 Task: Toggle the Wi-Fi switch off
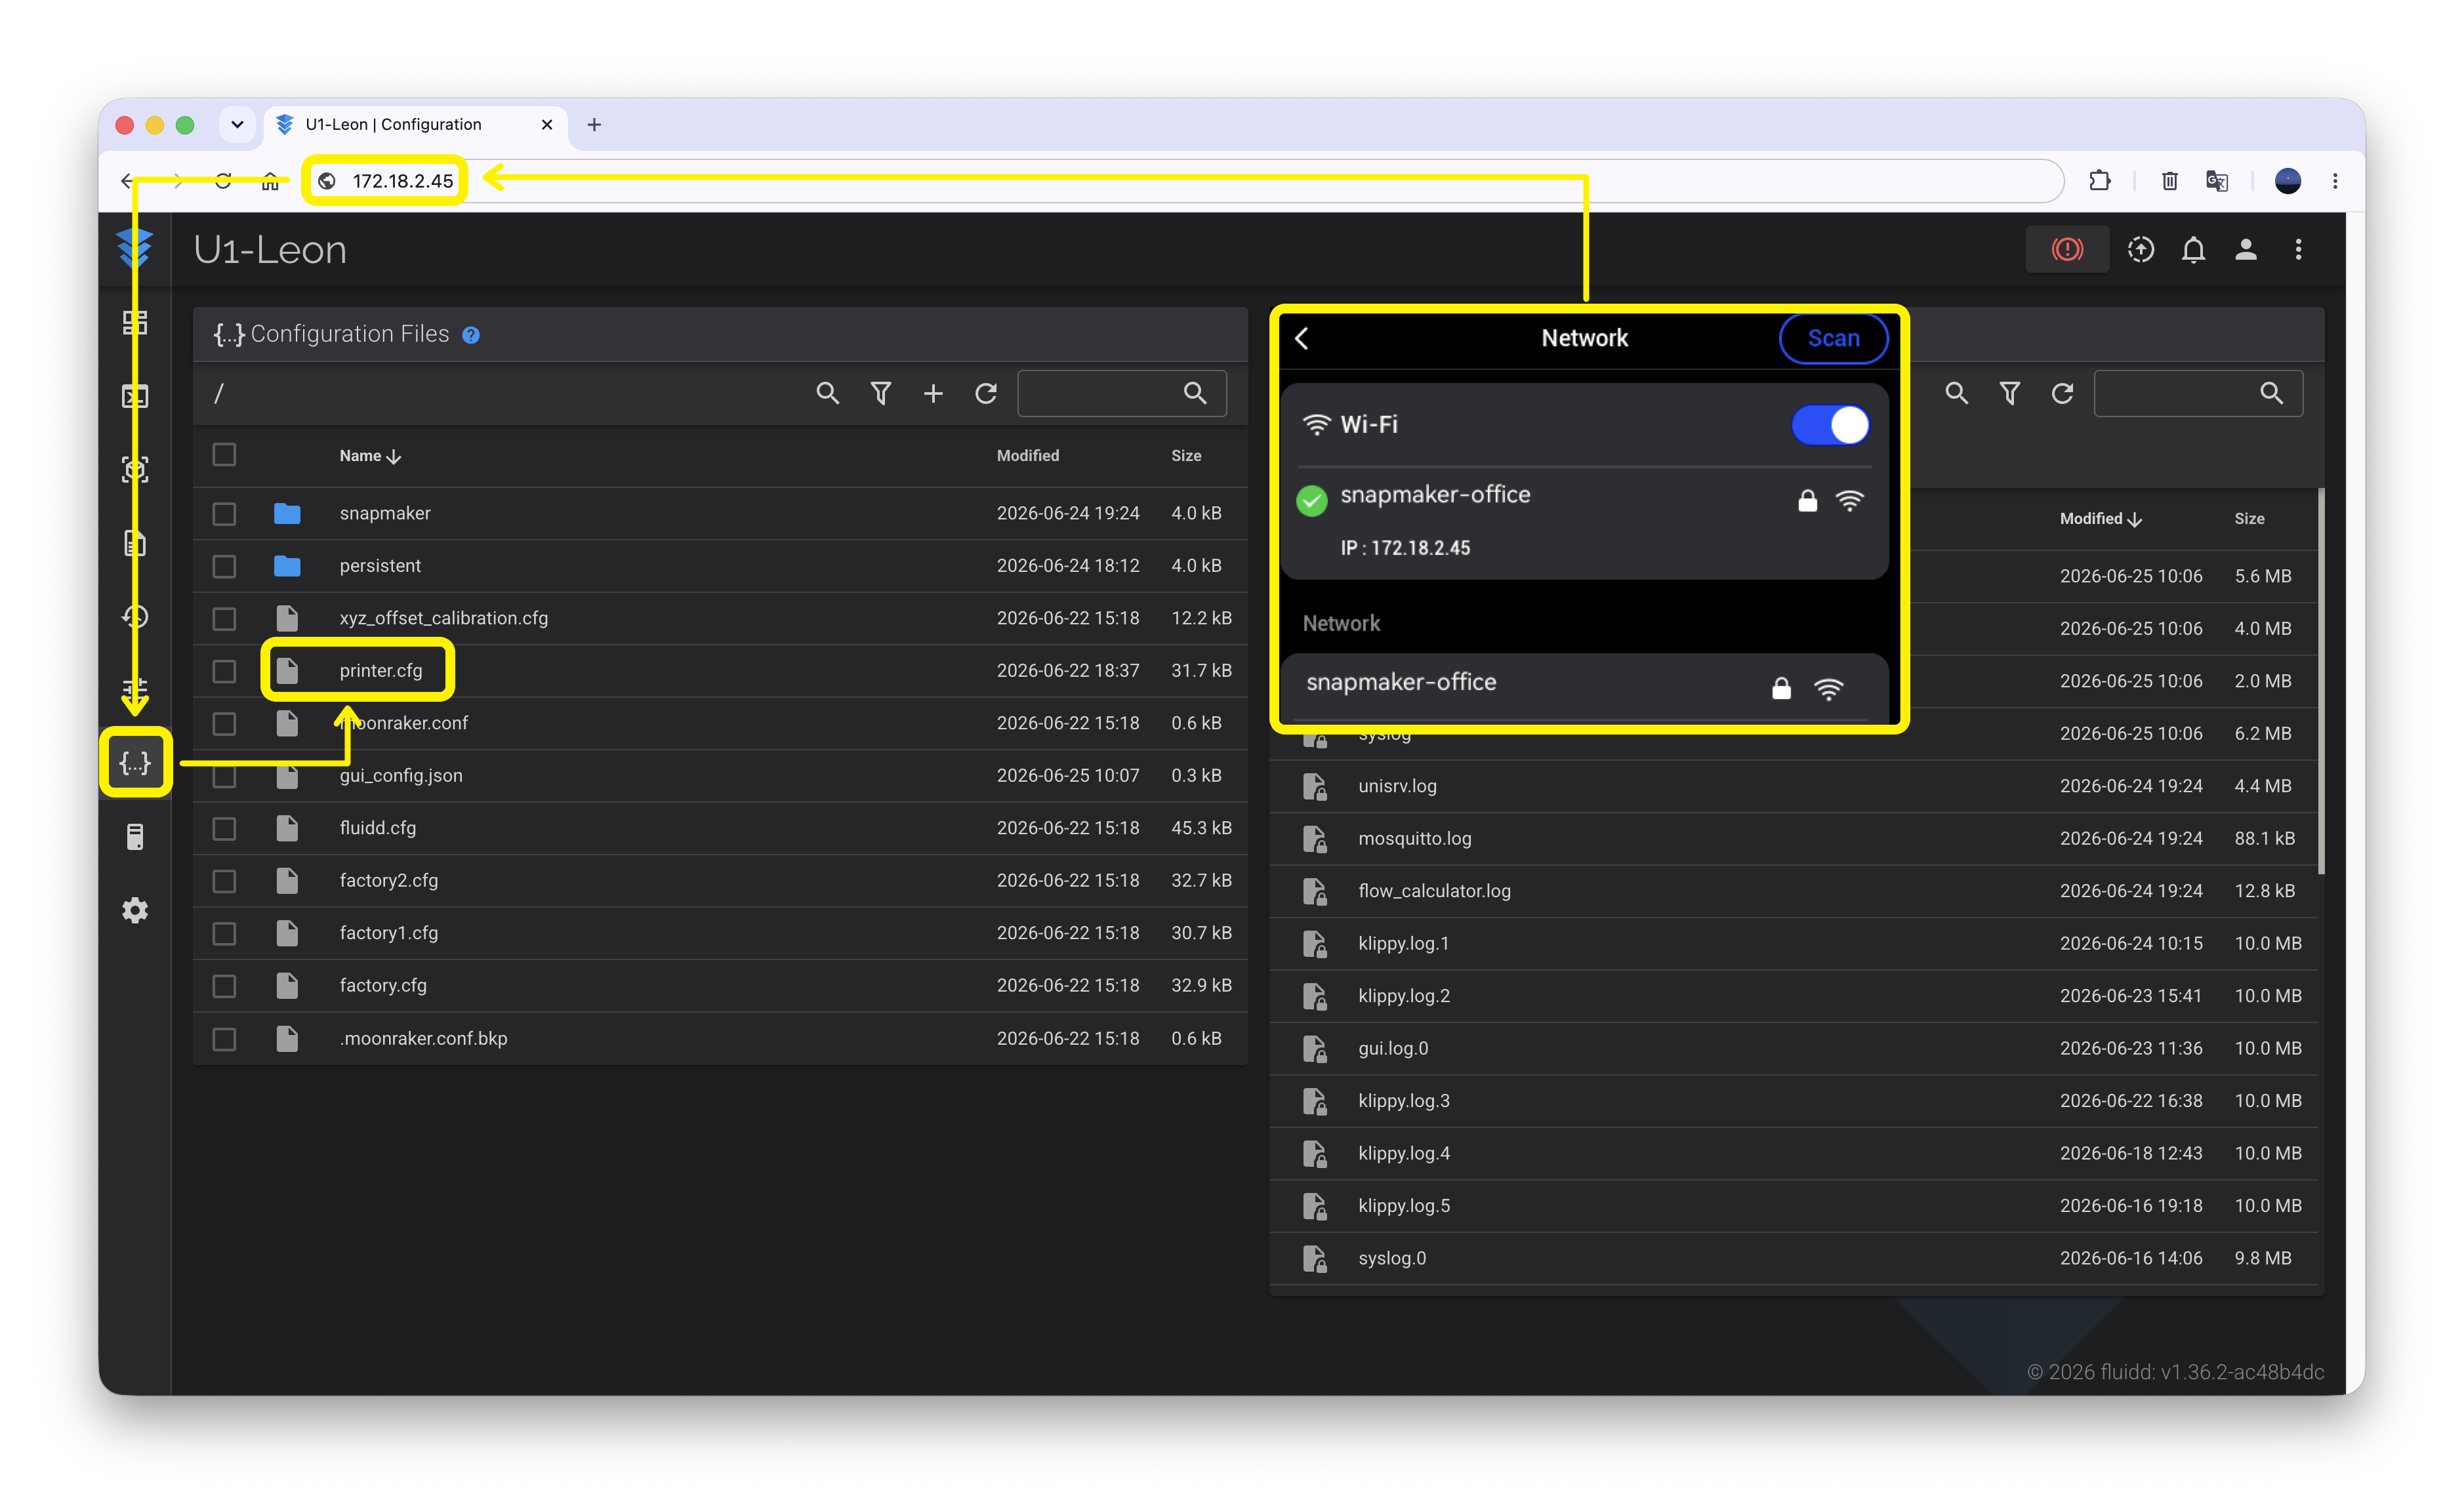(1830, 425)
